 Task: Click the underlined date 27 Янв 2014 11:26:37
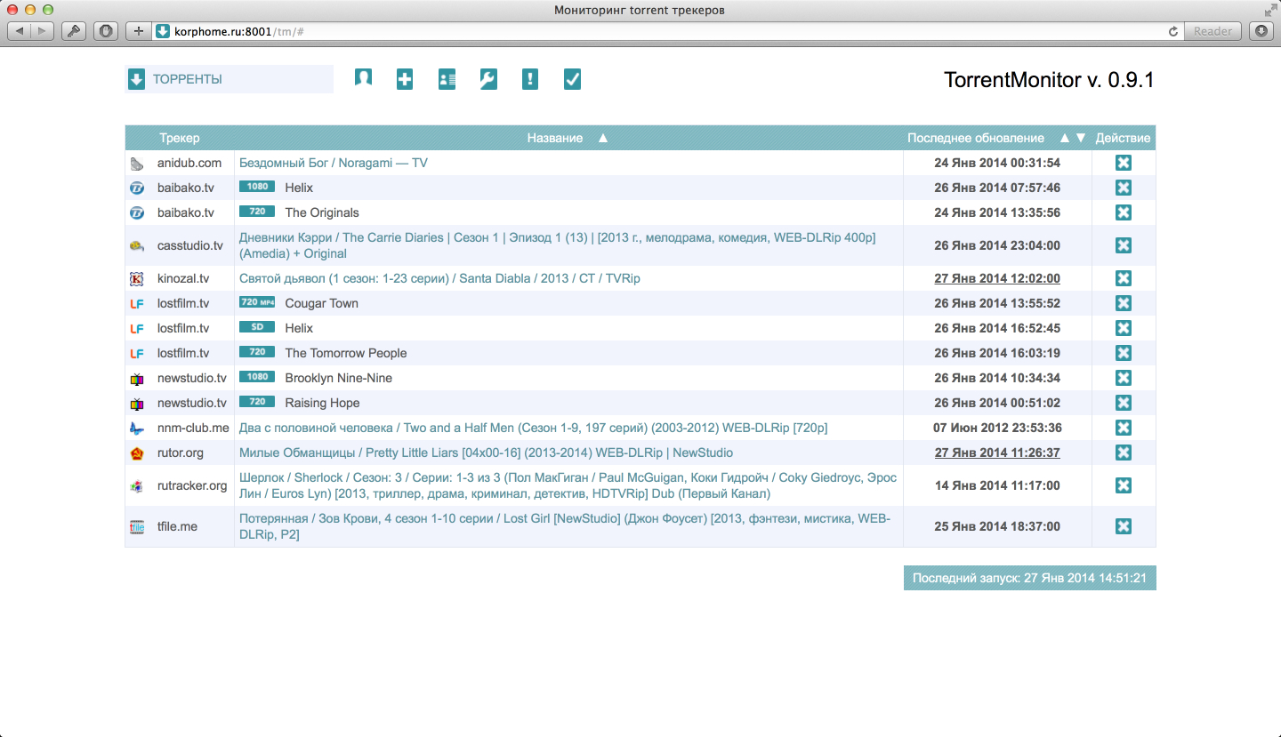[x=997, y=453]
